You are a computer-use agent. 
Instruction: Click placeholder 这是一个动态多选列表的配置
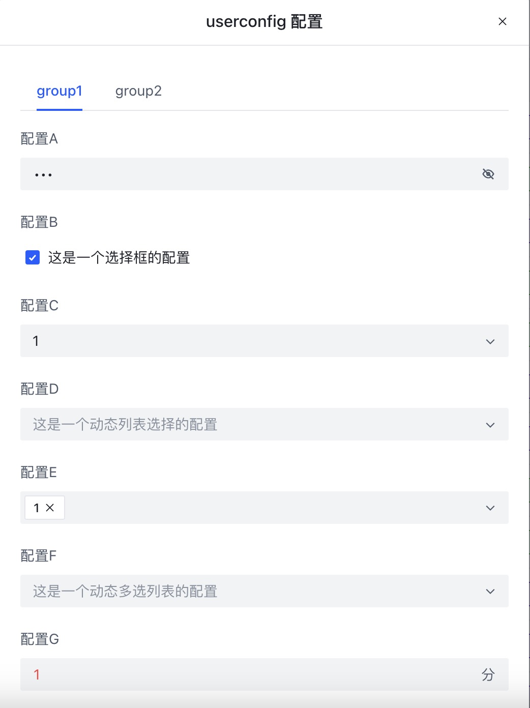tap(125, 591)
